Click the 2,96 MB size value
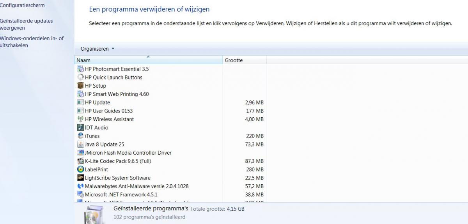Screen dimensions: 468x224 [x=254, y=102]
